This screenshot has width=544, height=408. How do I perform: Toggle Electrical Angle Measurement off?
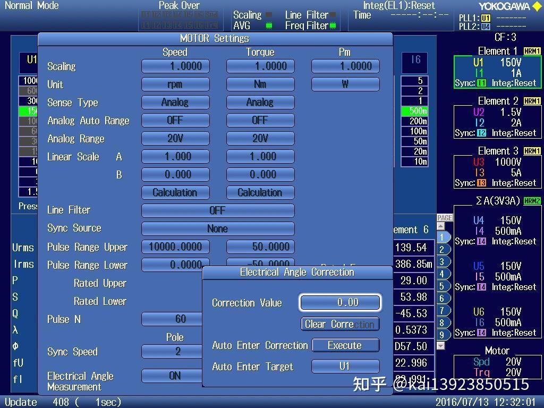coord(175,376)
